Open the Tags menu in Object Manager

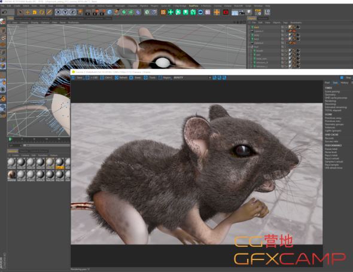[x=285, y=23]
